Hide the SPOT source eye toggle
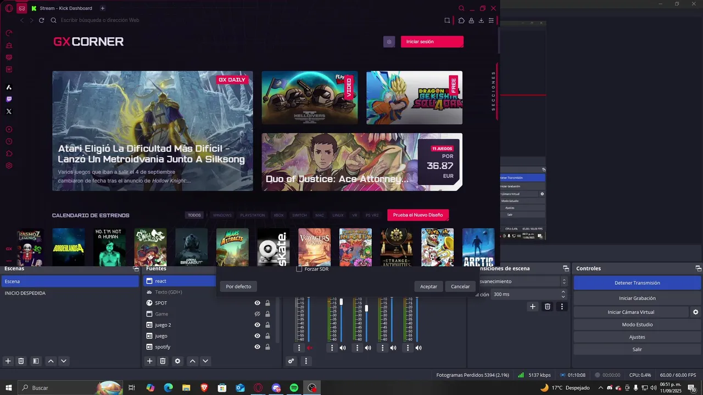Screen dimensions: 703x395 [257, 303]
